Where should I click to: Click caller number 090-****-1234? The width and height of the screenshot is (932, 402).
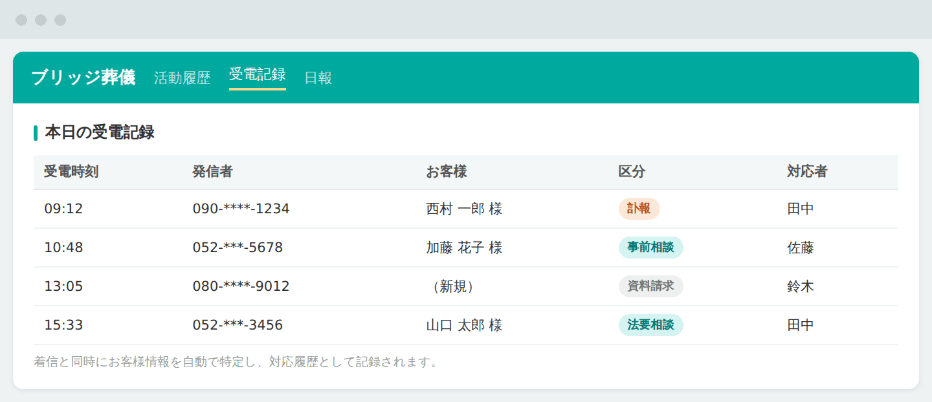[x=241, y=209]
